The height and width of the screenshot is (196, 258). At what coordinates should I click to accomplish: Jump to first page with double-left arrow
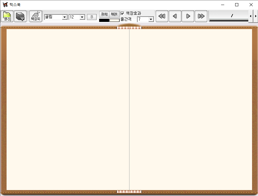162,16
